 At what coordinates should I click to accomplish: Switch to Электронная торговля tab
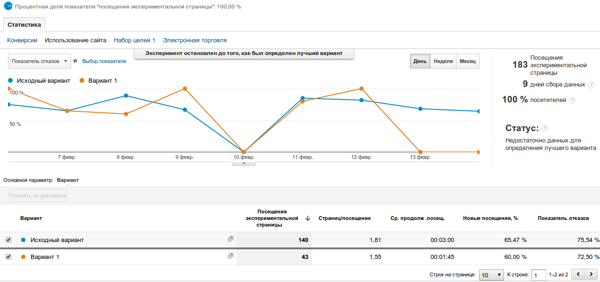click(194, 40)
